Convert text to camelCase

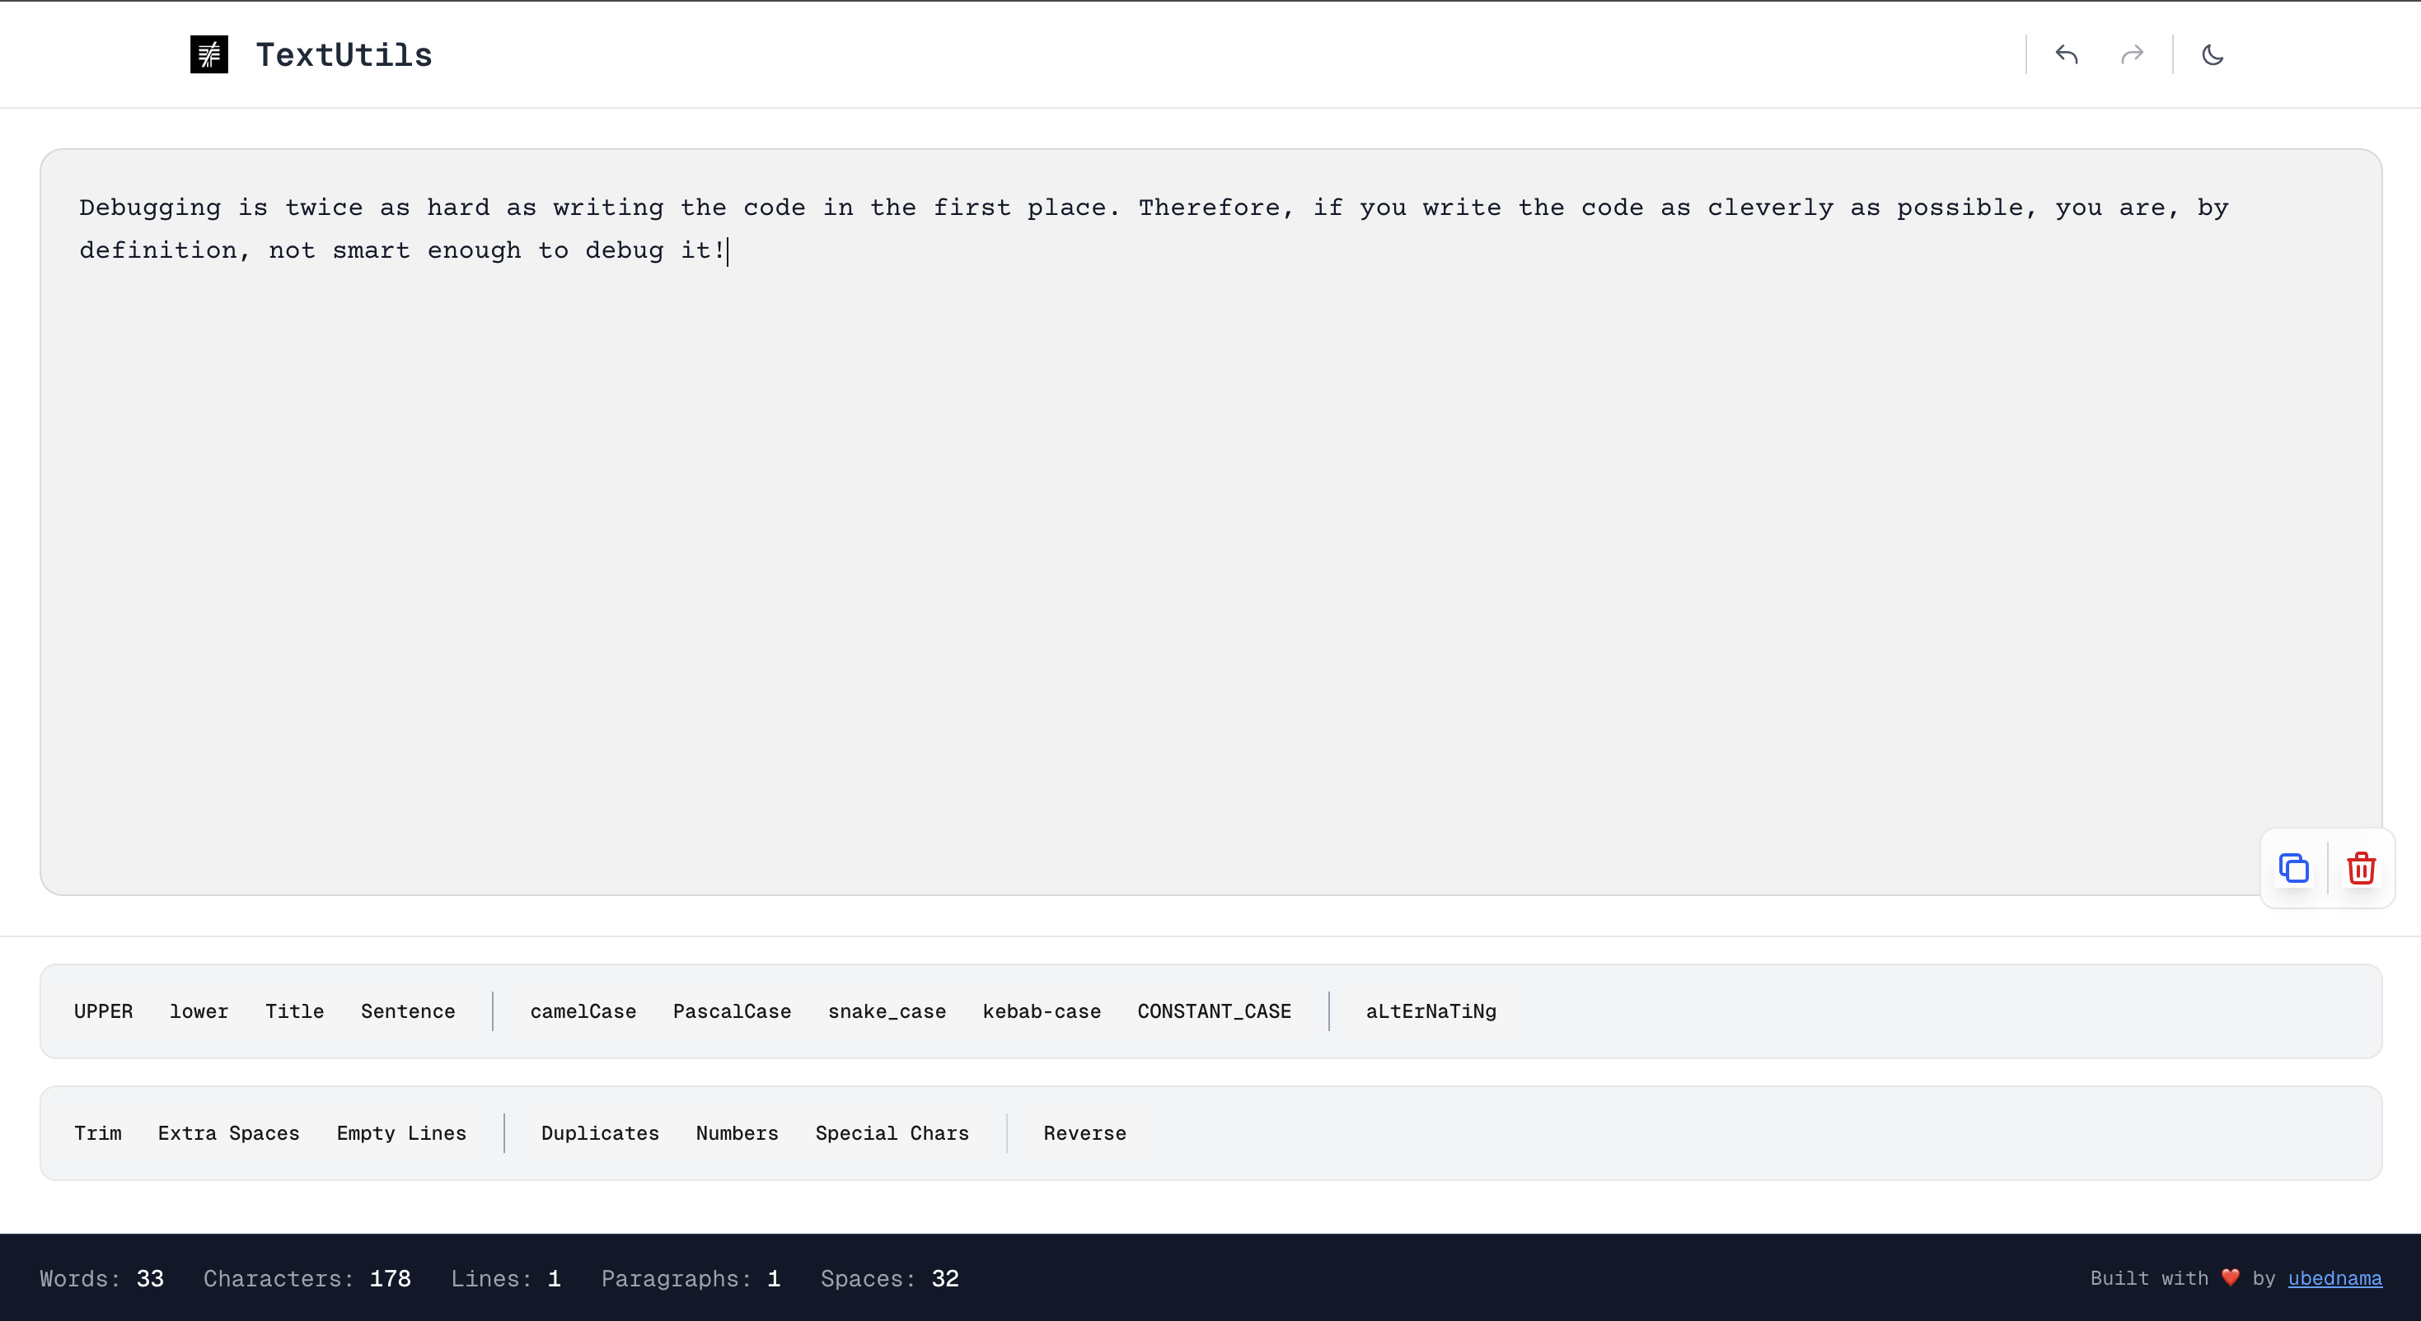(583, 1011)
